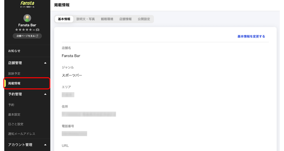
Task: Click the Fansta Bar profile avatar
Action: tap(27, 18)
